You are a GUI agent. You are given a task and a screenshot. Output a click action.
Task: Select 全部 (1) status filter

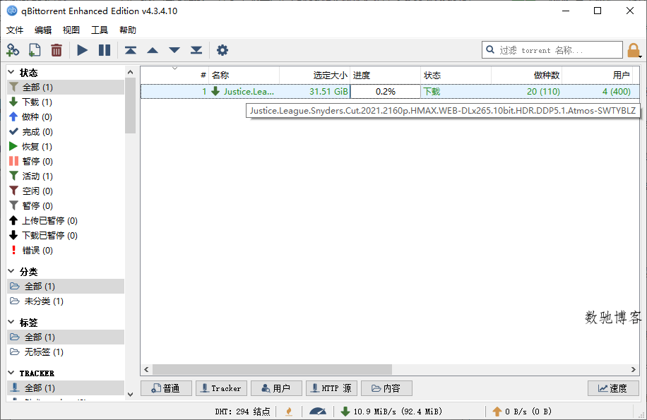pos(66,87)
